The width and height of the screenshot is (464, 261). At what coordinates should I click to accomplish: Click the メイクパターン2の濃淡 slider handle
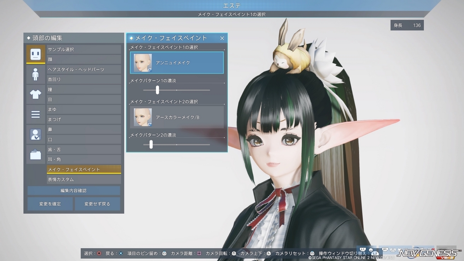pos(151,144)
